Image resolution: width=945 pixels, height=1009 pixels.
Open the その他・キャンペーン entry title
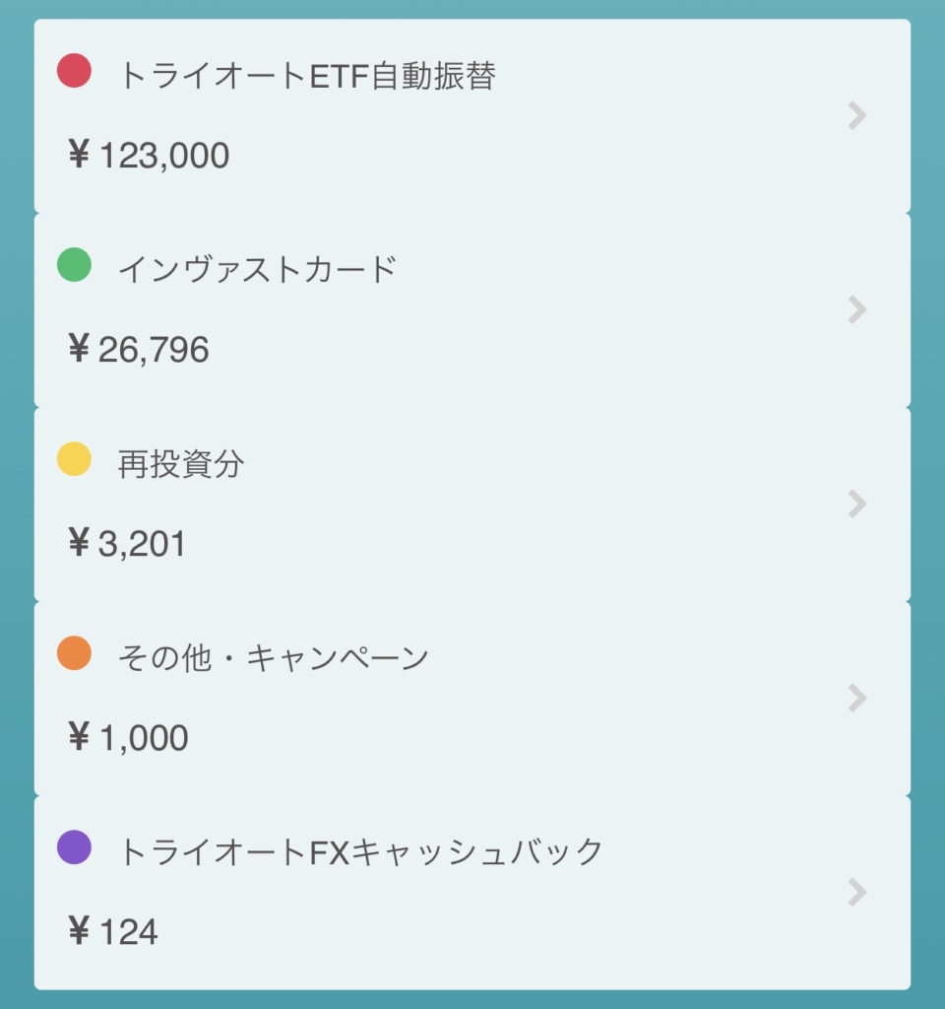[x=274, y=658]
